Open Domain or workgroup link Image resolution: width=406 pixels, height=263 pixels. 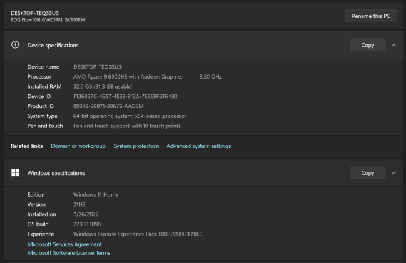[x=78, y=146]
